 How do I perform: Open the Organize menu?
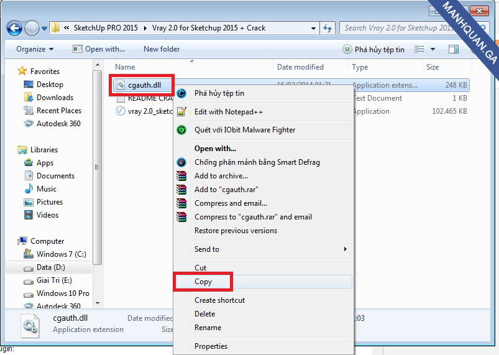pyautogui.click(x=35, y=49)
